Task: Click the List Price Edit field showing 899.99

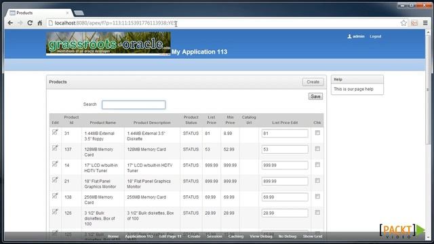Action: click(285, 181)
